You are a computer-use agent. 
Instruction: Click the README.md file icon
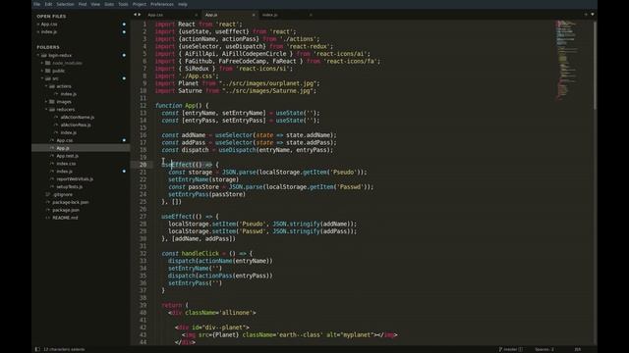[x=48, y=218]
